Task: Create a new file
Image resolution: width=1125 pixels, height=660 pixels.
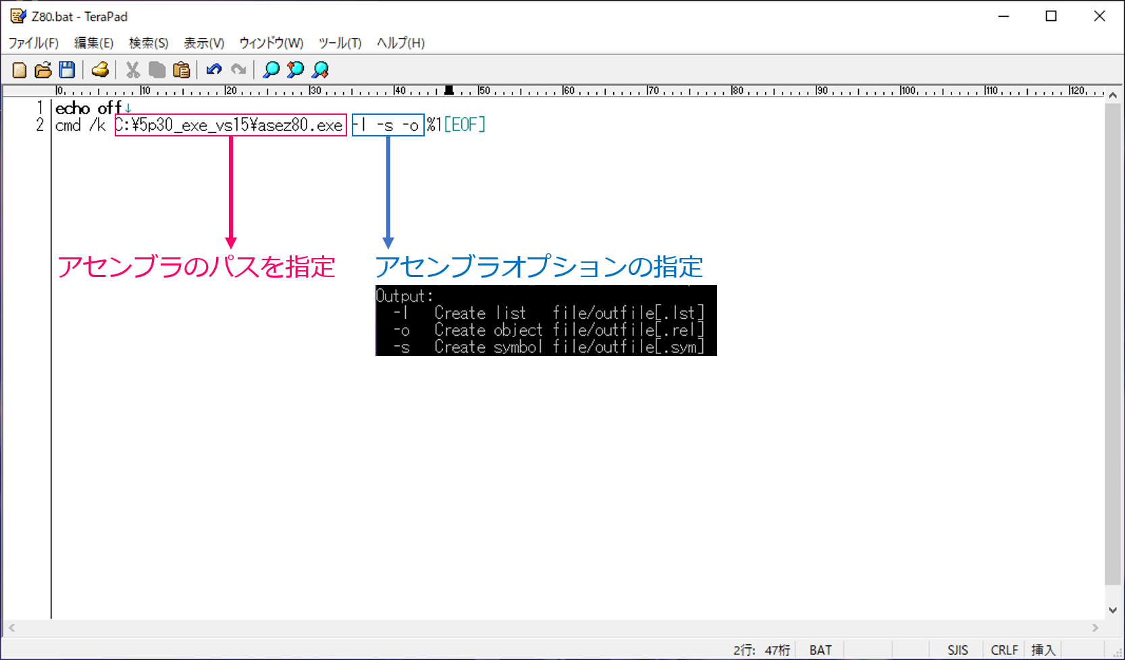Action: click(20, 70)
